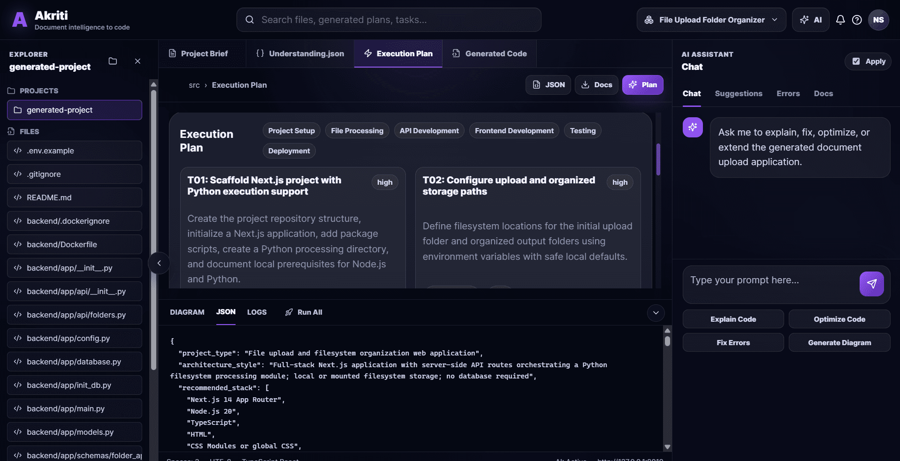Click the code icon beside backend/app/init_db.py
Image resolution: width=900 pixels, height=461 pixels.
(18, 385)
